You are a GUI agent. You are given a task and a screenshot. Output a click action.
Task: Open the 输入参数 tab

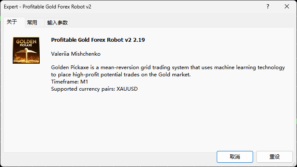57,23
